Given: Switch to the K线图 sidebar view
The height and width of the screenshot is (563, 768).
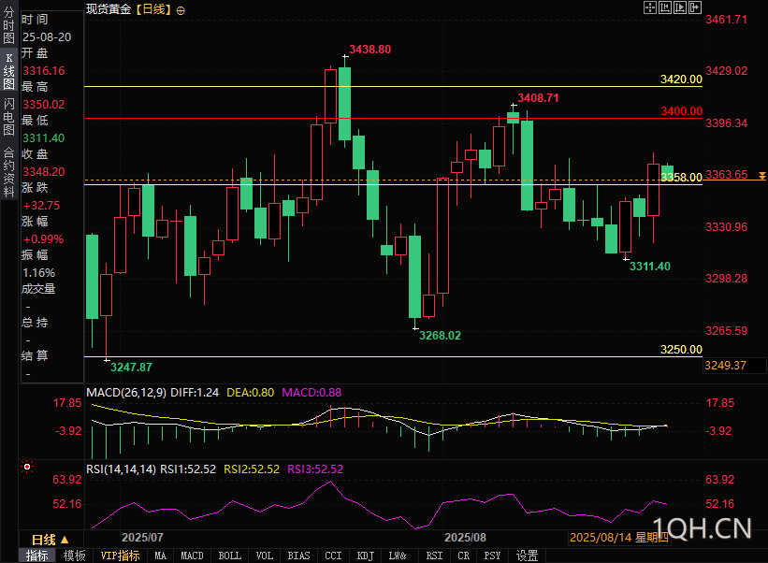Looking at the screenshot, I should [x=8, y=71].
